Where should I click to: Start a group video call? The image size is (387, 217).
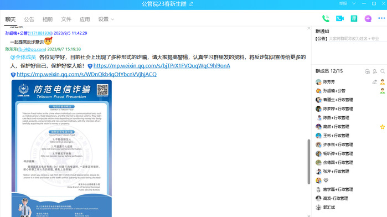(340, 18)
